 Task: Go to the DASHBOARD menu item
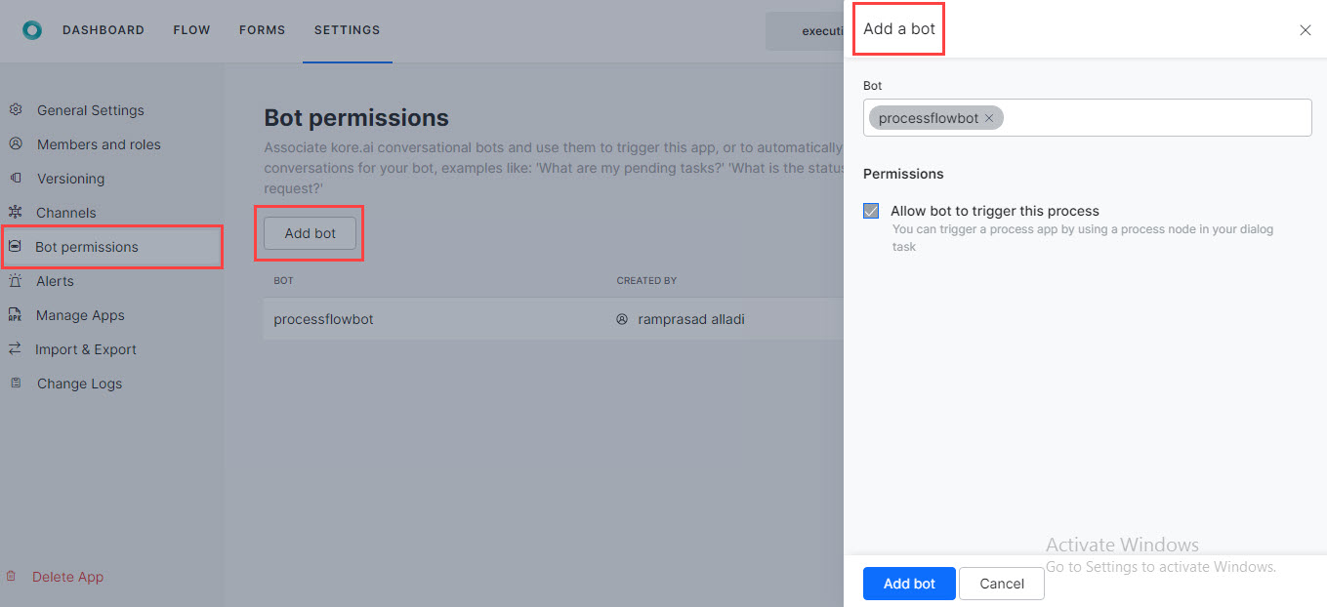coord(104,29)
